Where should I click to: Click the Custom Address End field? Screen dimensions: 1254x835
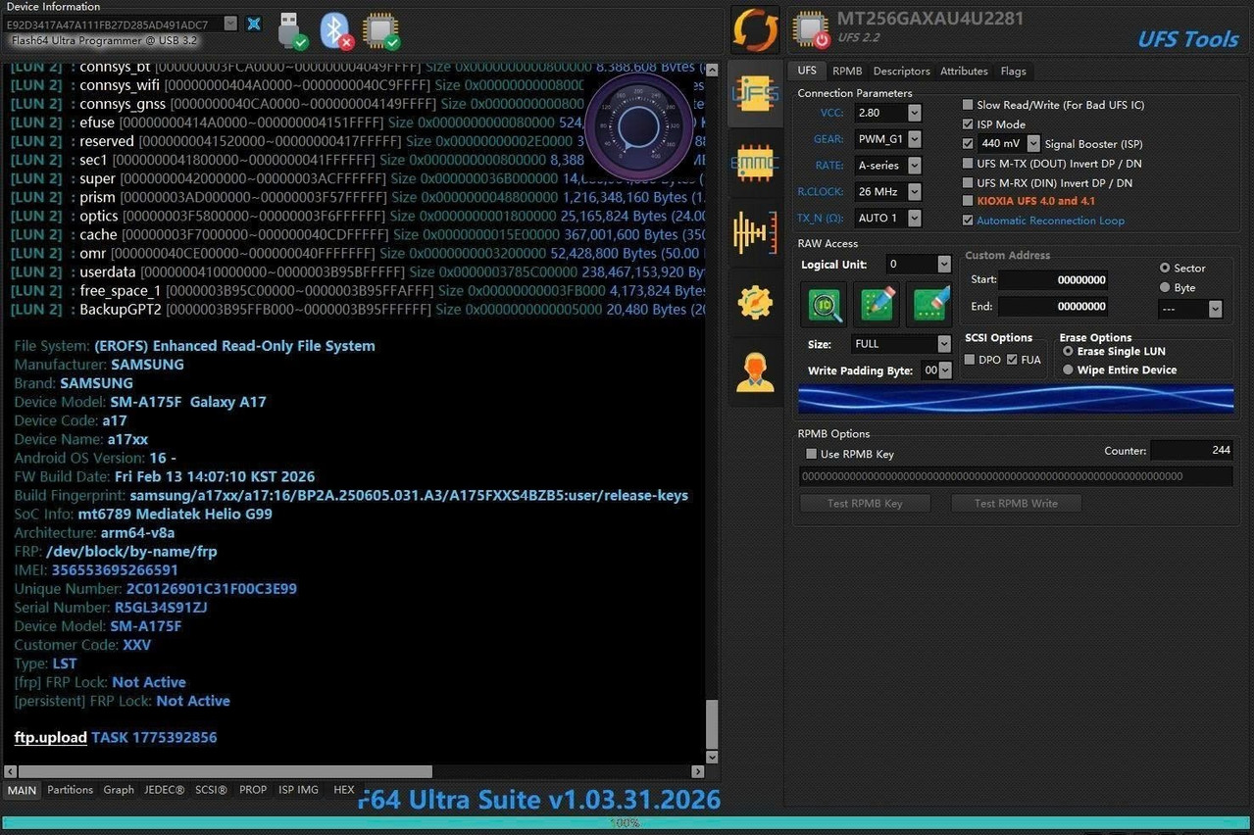tap(1054, 307)
